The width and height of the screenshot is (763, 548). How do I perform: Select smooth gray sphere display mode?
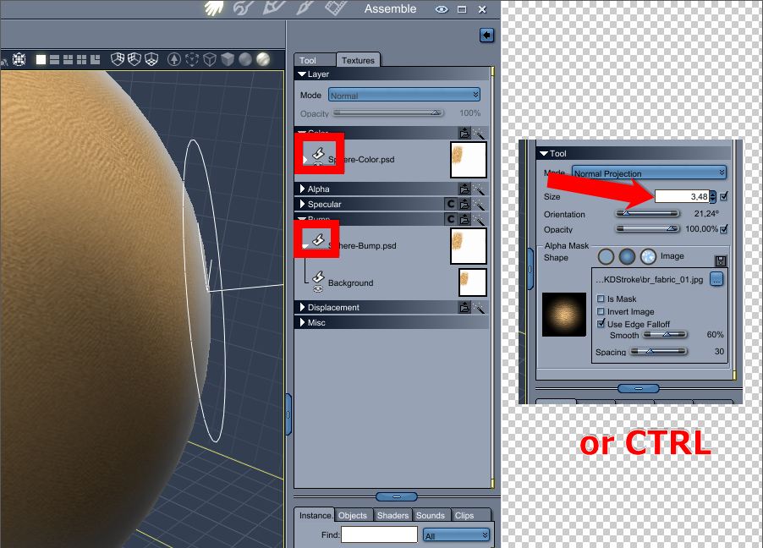coord(245,59)
